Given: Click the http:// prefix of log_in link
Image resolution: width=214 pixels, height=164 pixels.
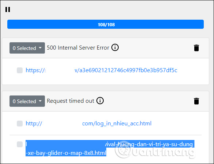Looking at the screenshot, I should click(x=34, y=124).
